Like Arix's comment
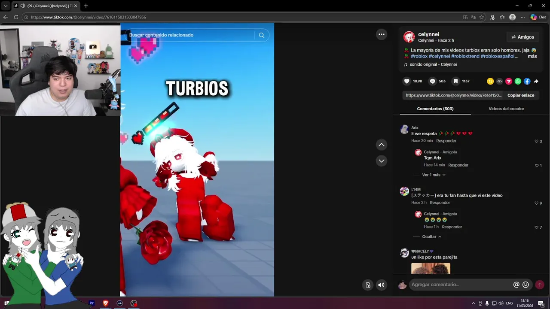550x309 pixels. coord(536,141)
